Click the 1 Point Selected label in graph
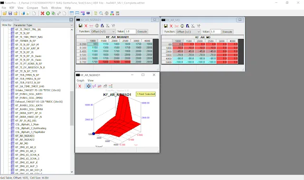 click(x=146, y=94)
